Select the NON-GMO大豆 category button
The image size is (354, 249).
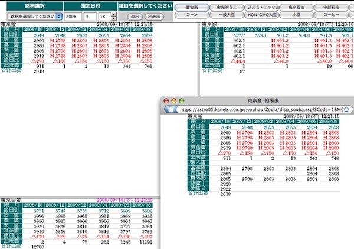(x=261, y=15)
